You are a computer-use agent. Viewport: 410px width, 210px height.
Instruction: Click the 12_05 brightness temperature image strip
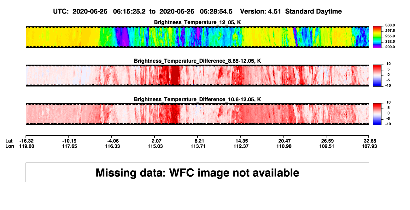[197, 37]
